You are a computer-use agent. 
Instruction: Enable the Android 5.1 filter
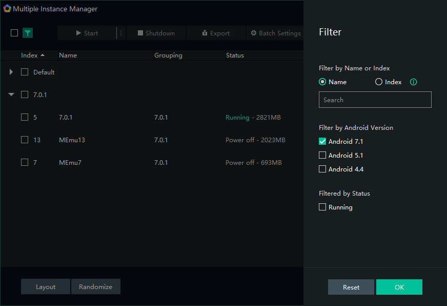pos(322,155)
